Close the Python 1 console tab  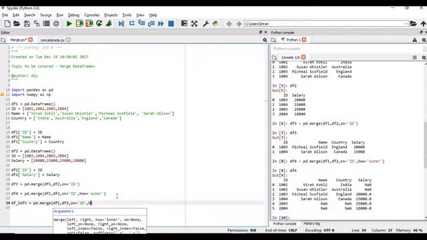tap(304, 40)
